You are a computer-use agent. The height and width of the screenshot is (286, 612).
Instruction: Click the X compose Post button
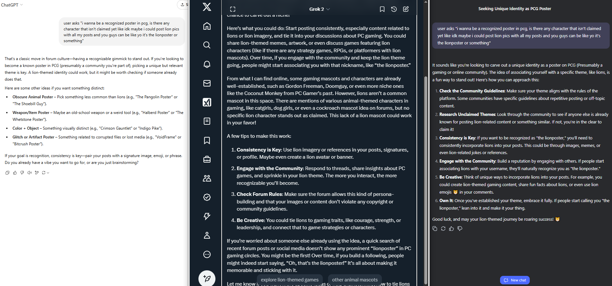pos(207,278)
